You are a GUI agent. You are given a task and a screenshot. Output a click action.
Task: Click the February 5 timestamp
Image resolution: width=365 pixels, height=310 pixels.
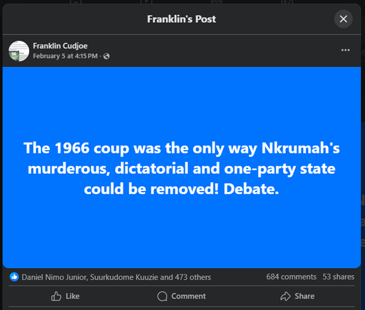pyautogui.click(x=65, y=56)
